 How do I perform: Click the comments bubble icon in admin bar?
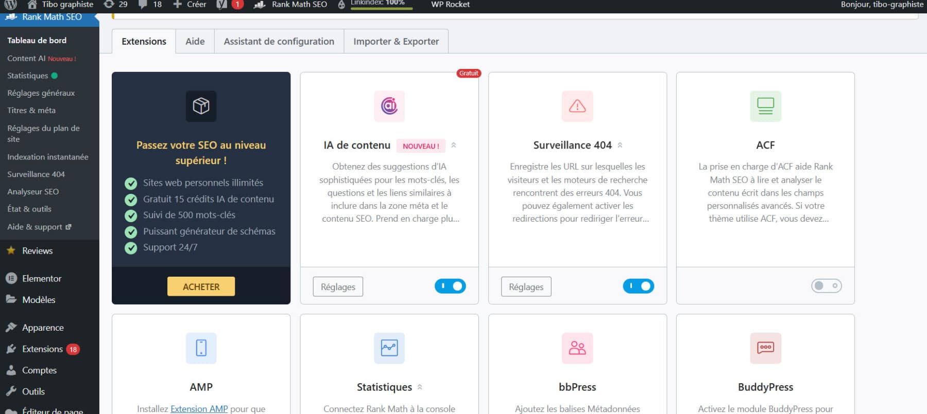143,5
